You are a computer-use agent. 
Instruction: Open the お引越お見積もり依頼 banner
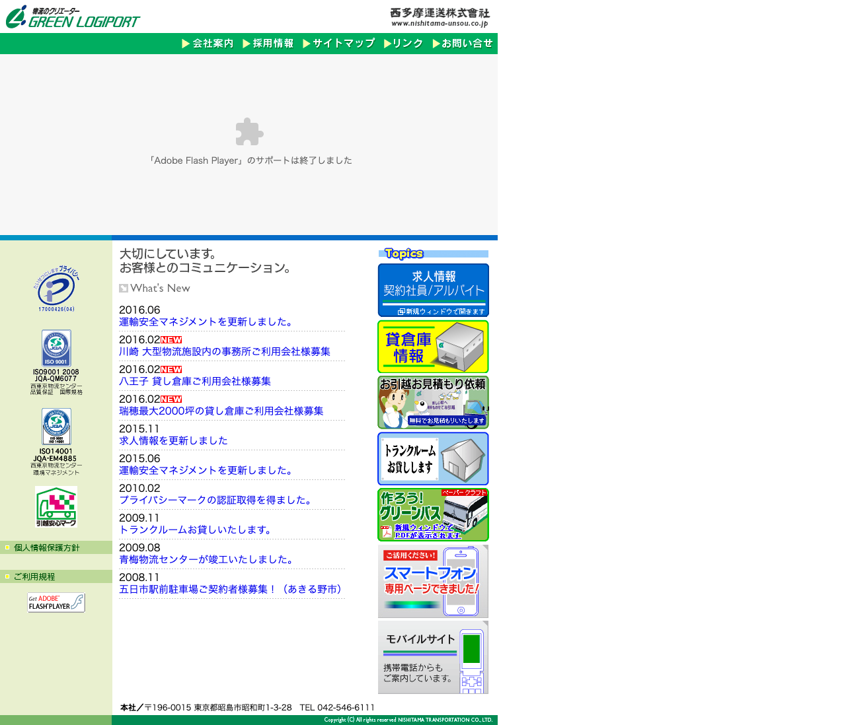(433, 403)
